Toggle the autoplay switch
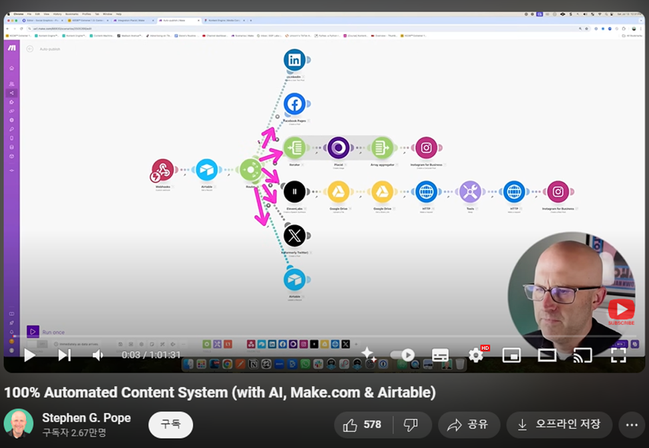Screen dimensions: 649x448 point(402,355)
